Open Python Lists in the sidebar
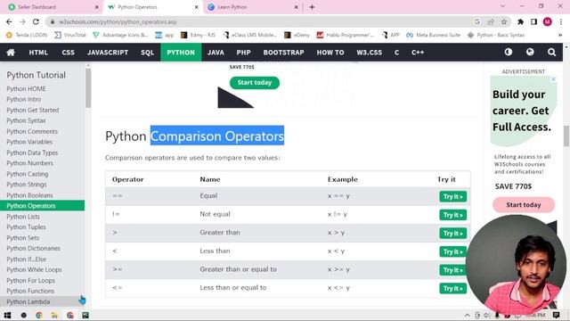The width and height of the screenshot is (570, 321). click(23, 217)
